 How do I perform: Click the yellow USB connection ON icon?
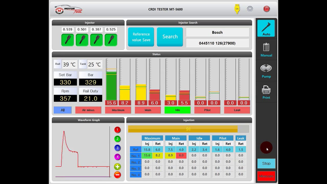237,9
